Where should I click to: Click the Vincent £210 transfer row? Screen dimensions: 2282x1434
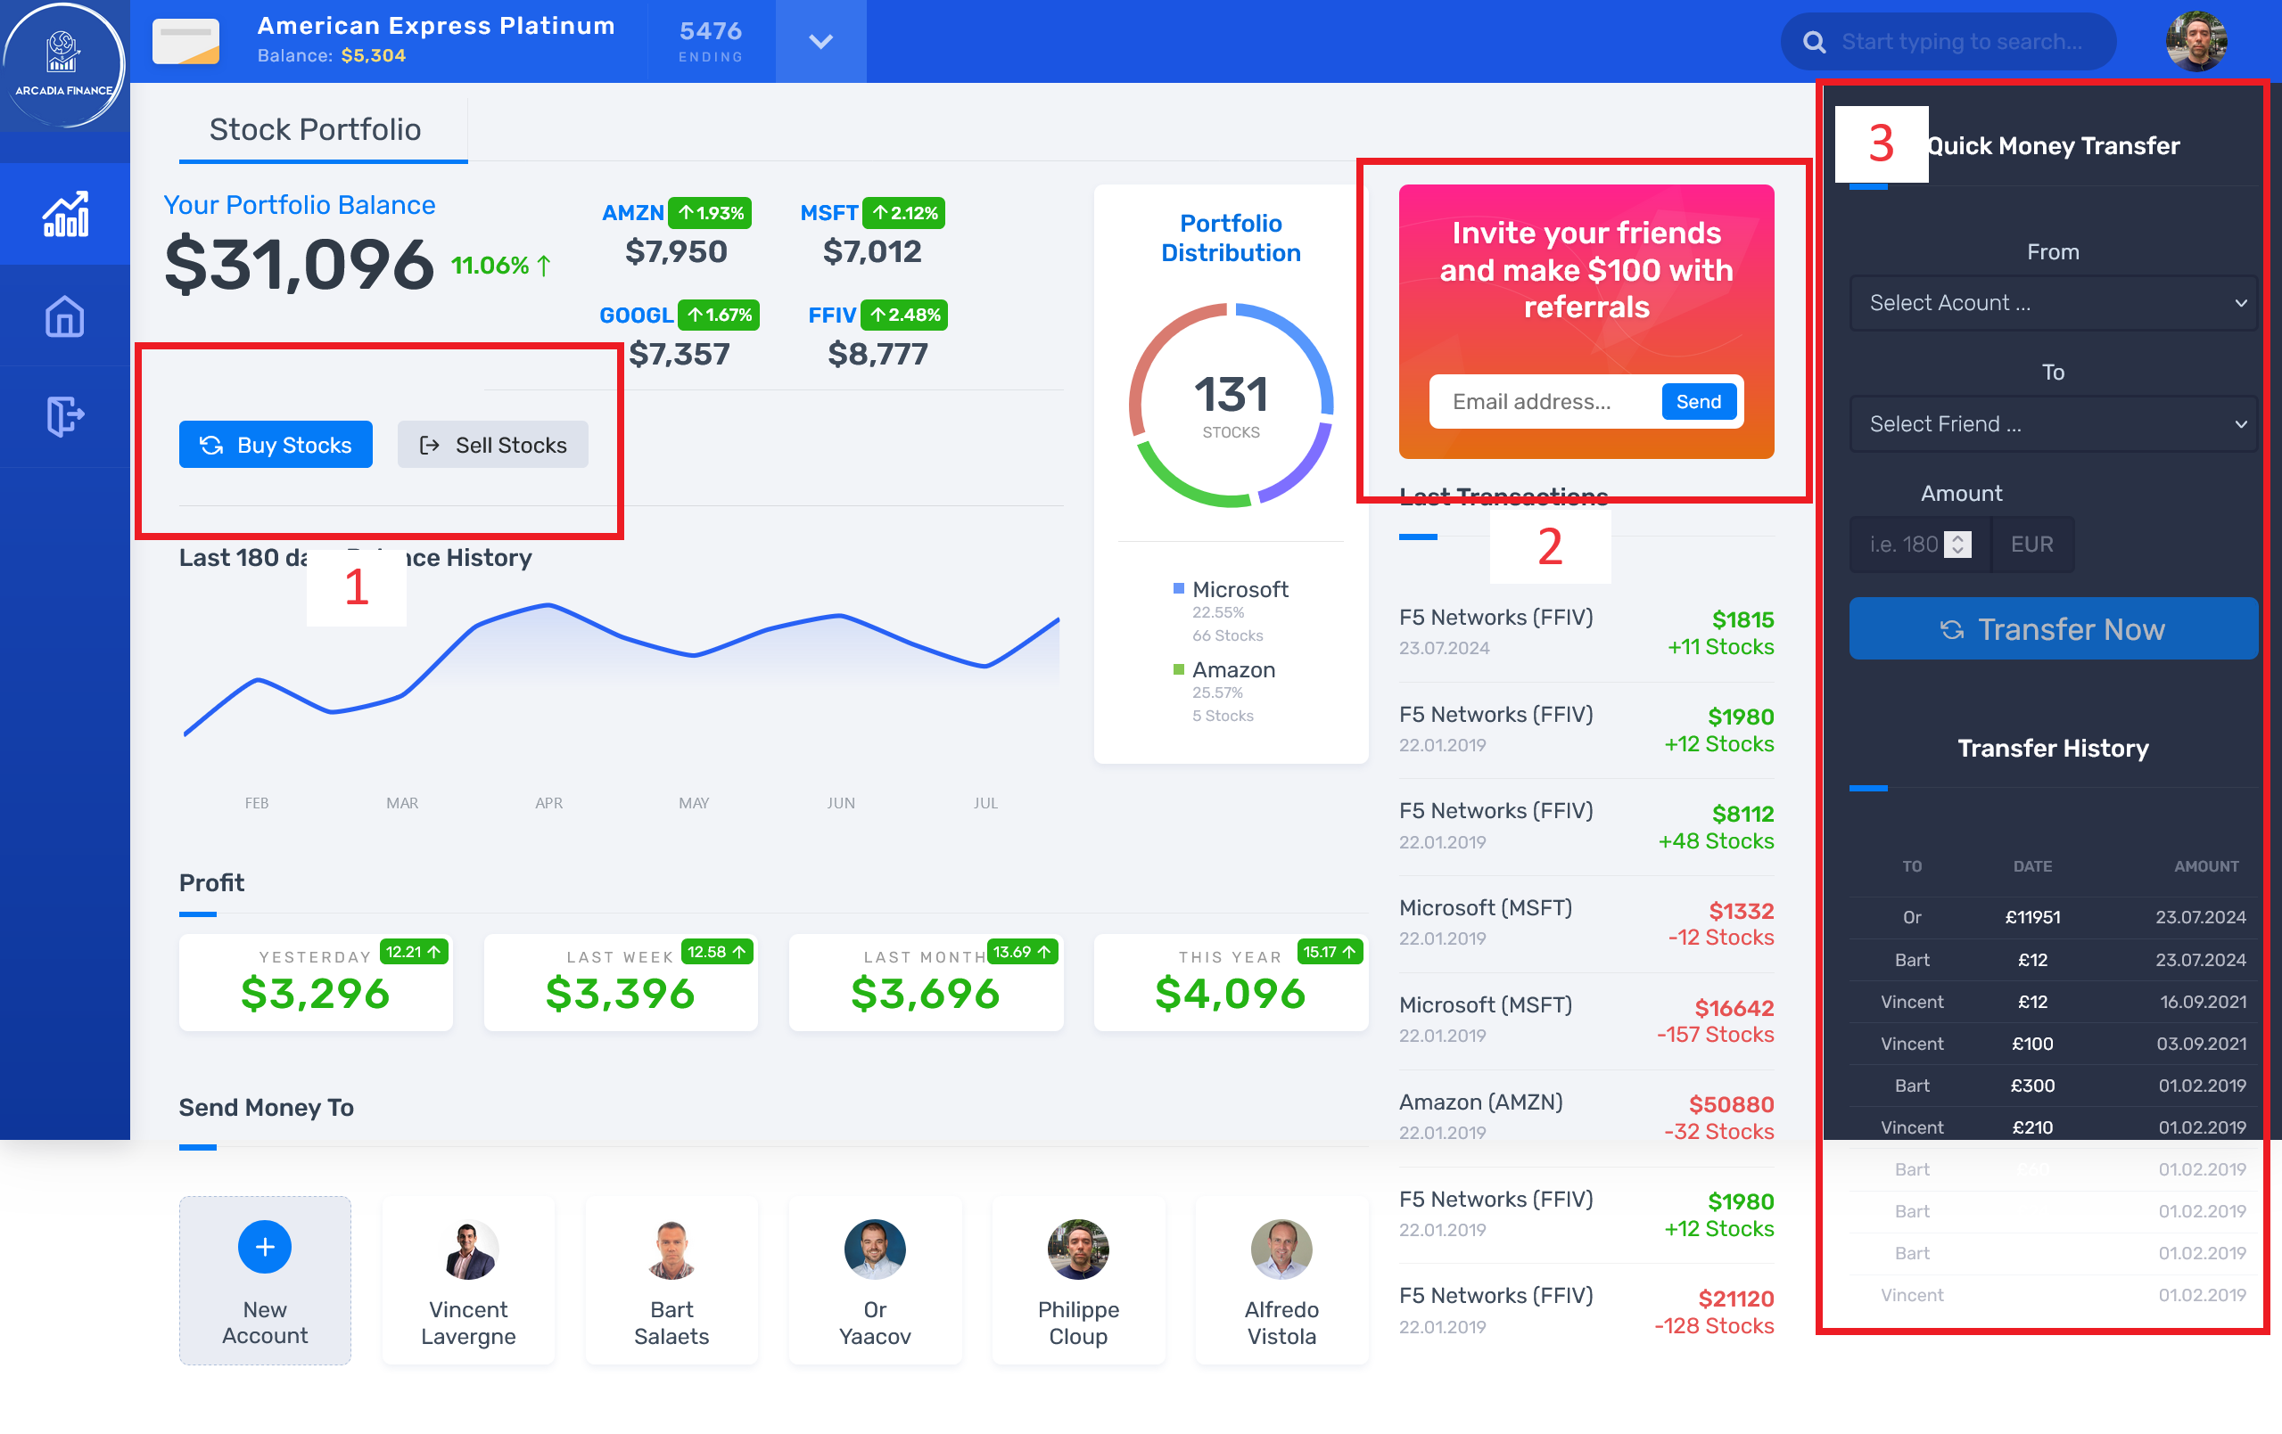tap(2054, 1127)
